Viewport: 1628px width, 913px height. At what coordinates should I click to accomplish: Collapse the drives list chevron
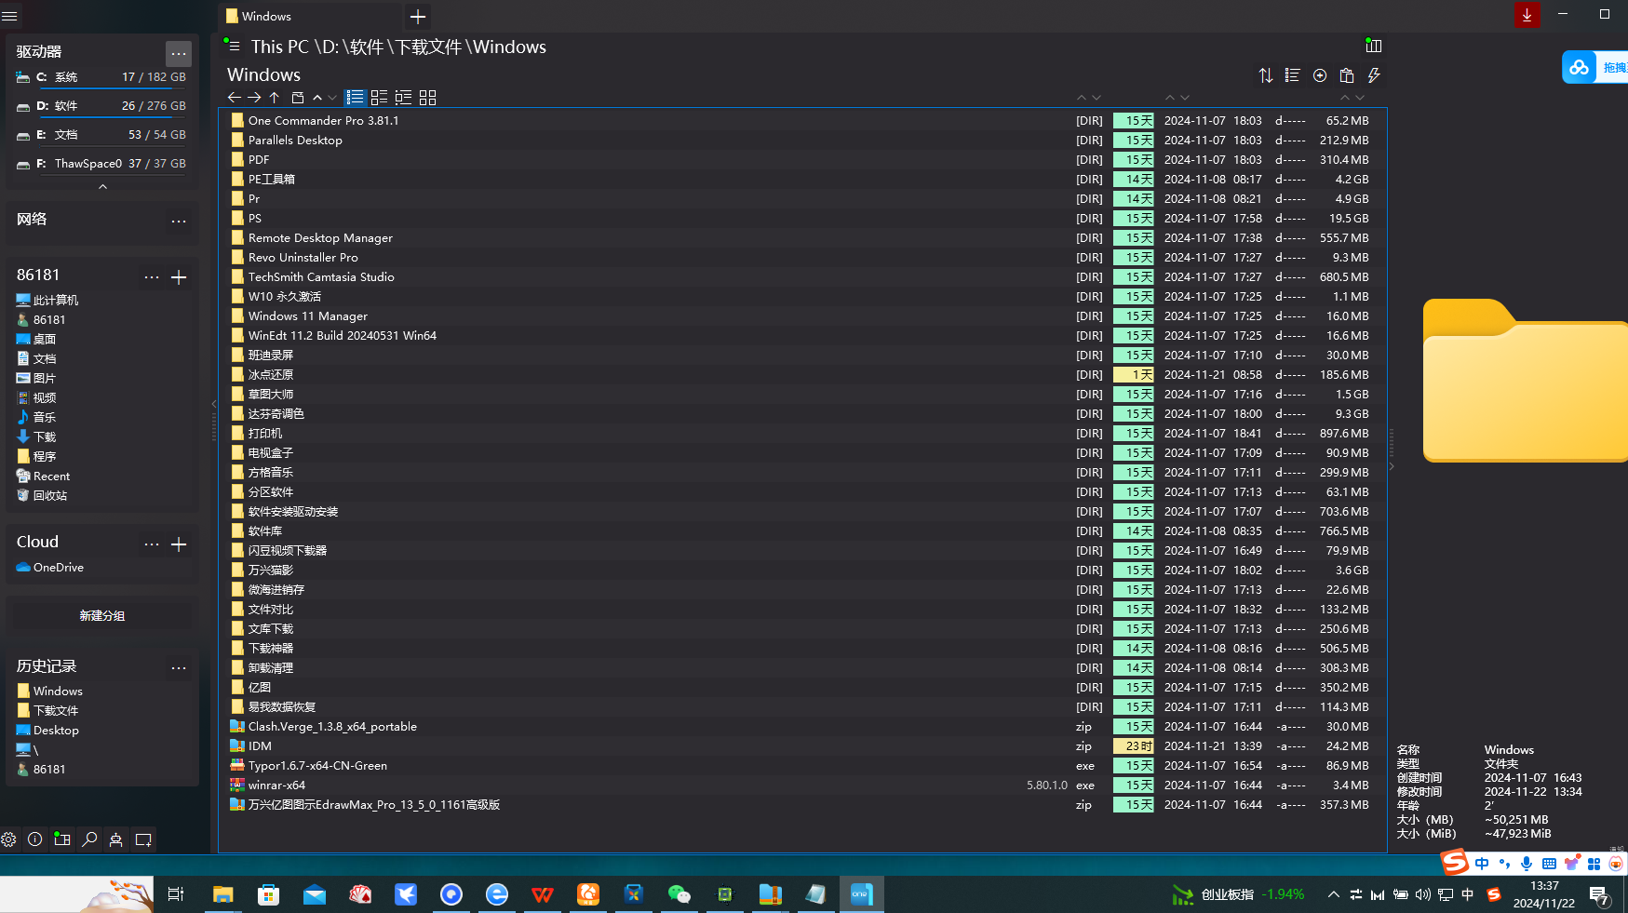click(102, 186)
